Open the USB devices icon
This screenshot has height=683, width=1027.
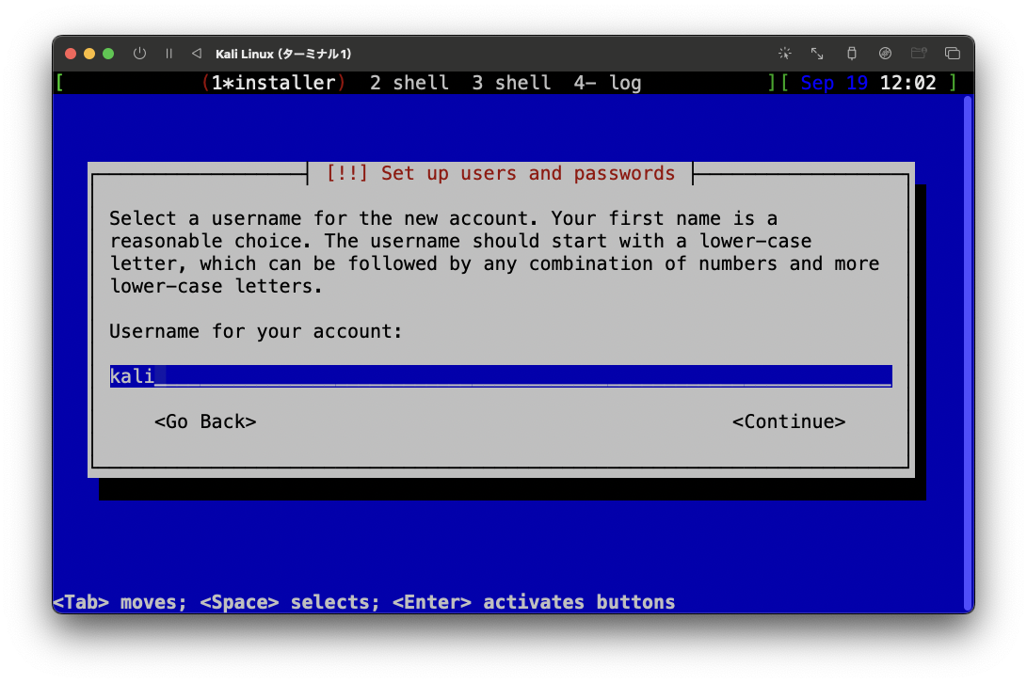(x=851, y=54)
